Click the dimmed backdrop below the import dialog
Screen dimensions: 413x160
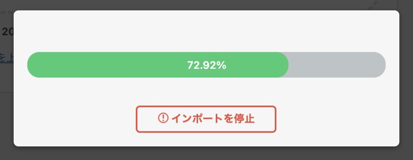(x=206, y=154)
